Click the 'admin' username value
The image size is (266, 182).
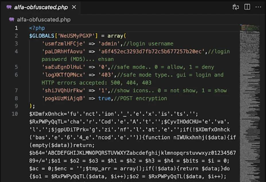click(x=109, y=44)
